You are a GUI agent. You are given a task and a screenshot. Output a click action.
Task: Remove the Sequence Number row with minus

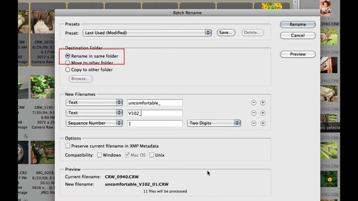[x=253, y=123]
